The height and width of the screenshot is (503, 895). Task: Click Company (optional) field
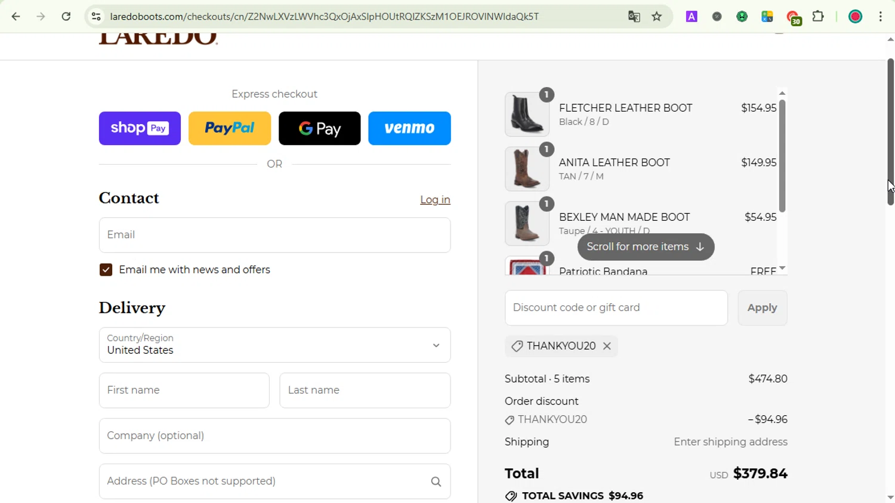coord(274,436)
